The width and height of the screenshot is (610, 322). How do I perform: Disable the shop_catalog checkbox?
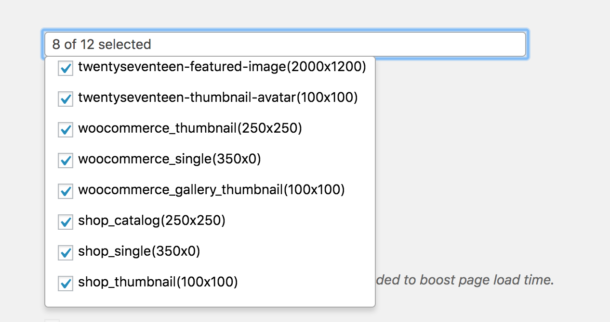coord(66,222)
